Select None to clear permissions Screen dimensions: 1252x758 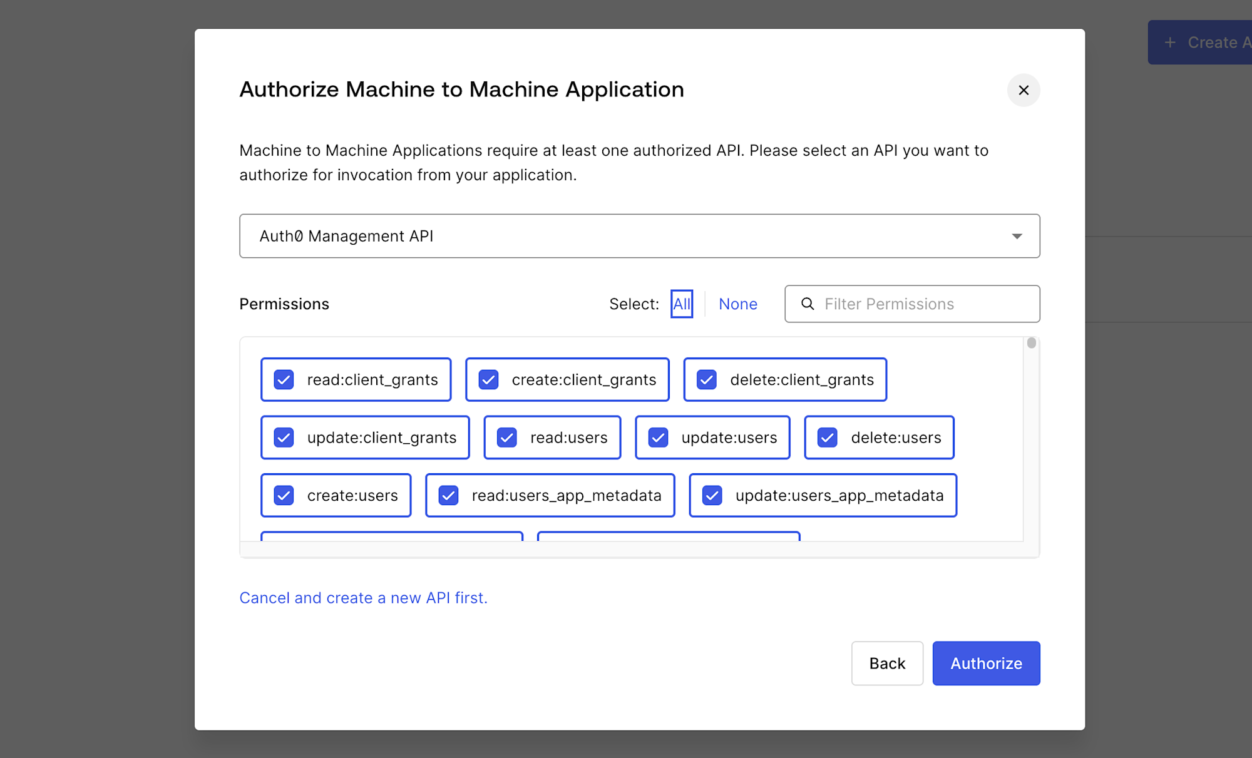[738, 304]
